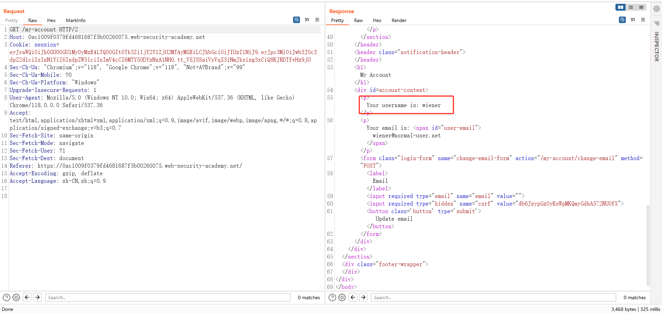Select top-bottom stacked layout icon

[x=631, y=7]
